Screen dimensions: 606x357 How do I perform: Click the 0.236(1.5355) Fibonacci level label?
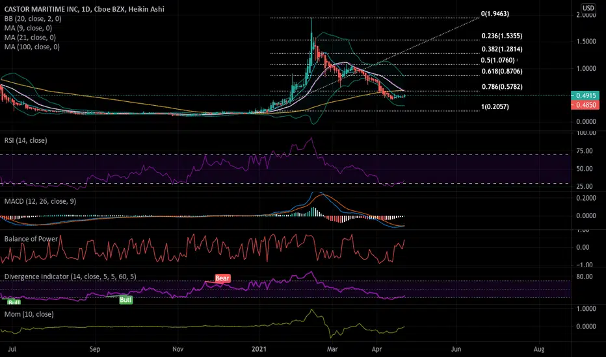coord(502,36)
